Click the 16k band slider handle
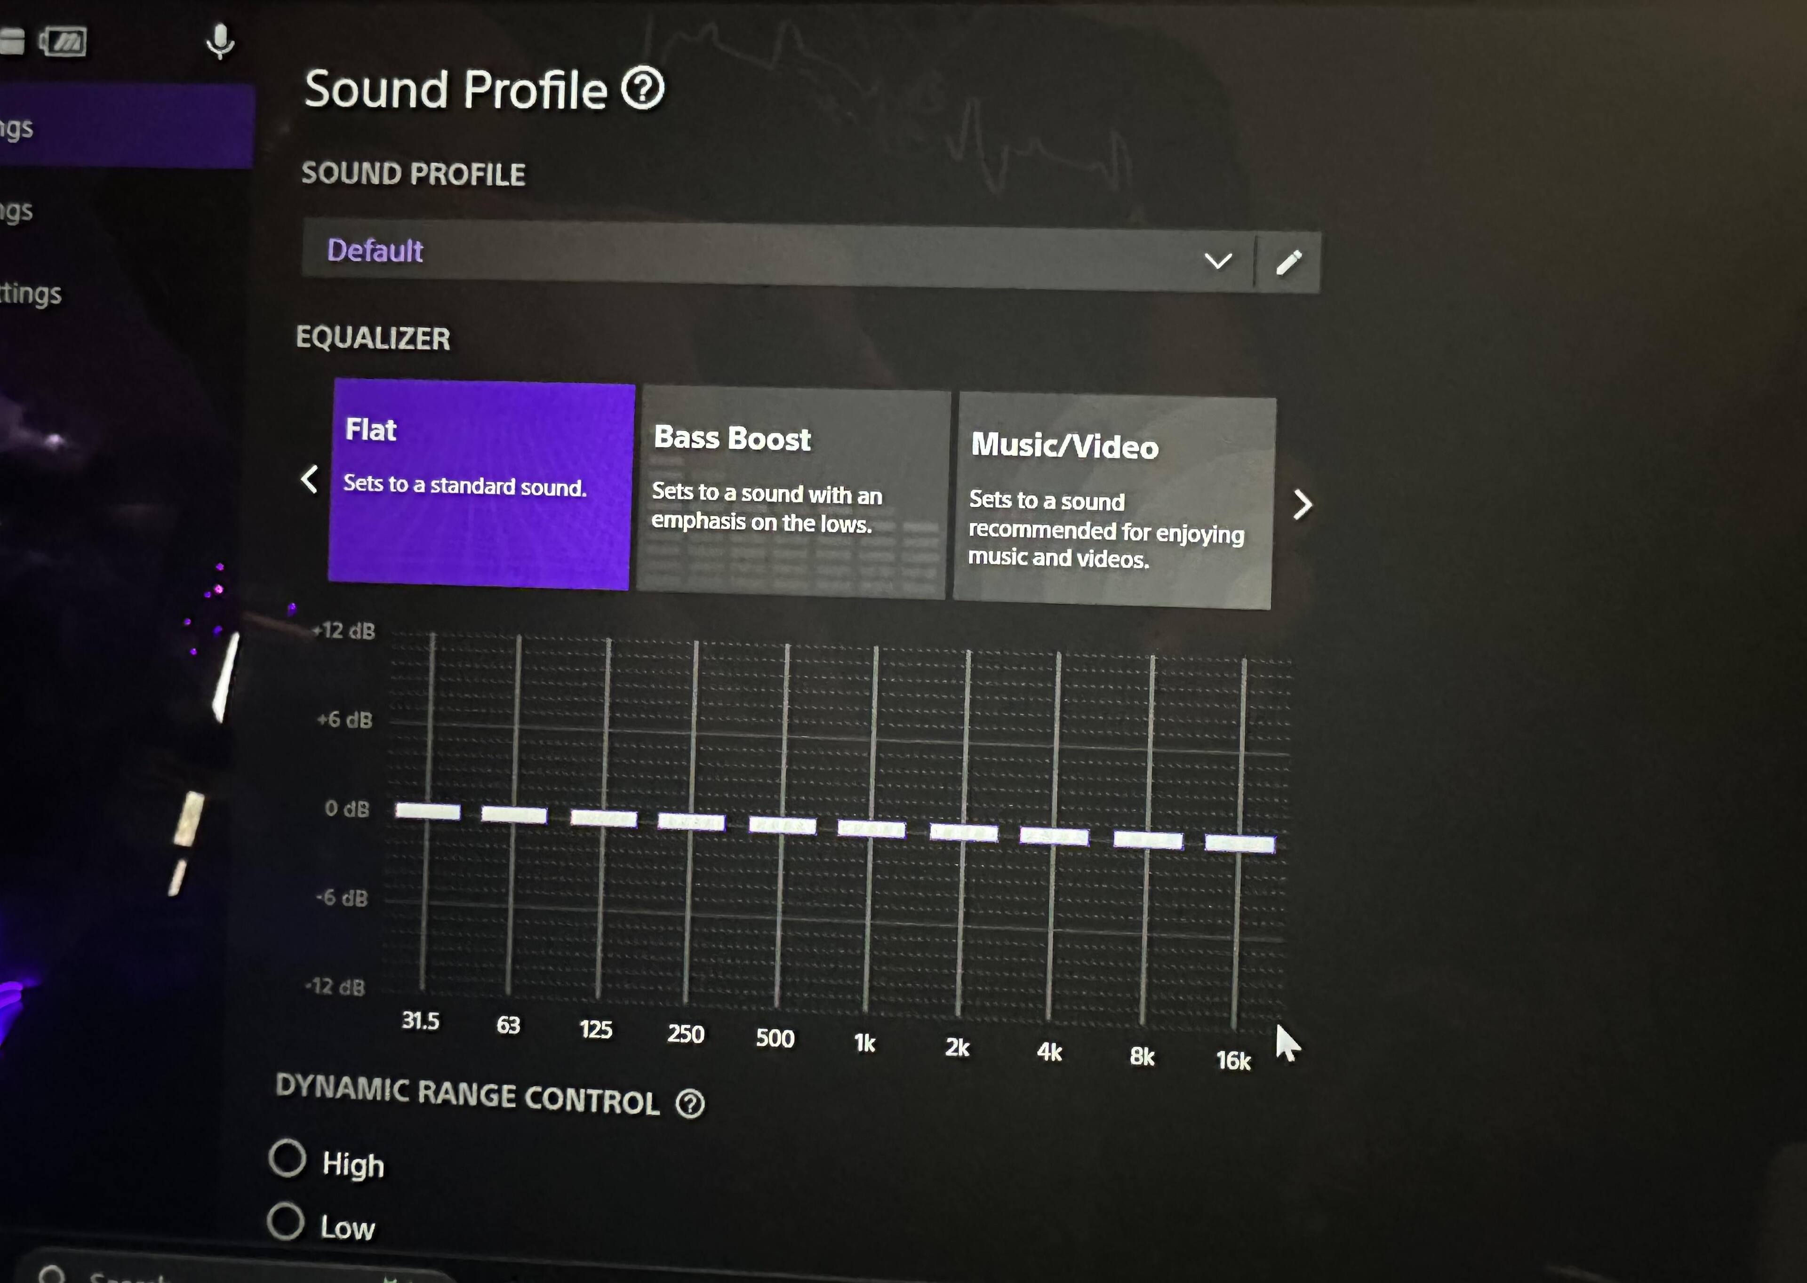 1239,844
